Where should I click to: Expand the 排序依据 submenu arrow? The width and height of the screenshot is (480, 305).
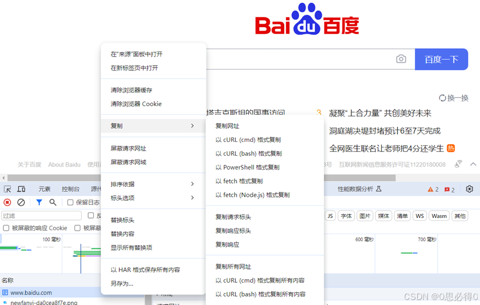[192, 184]
